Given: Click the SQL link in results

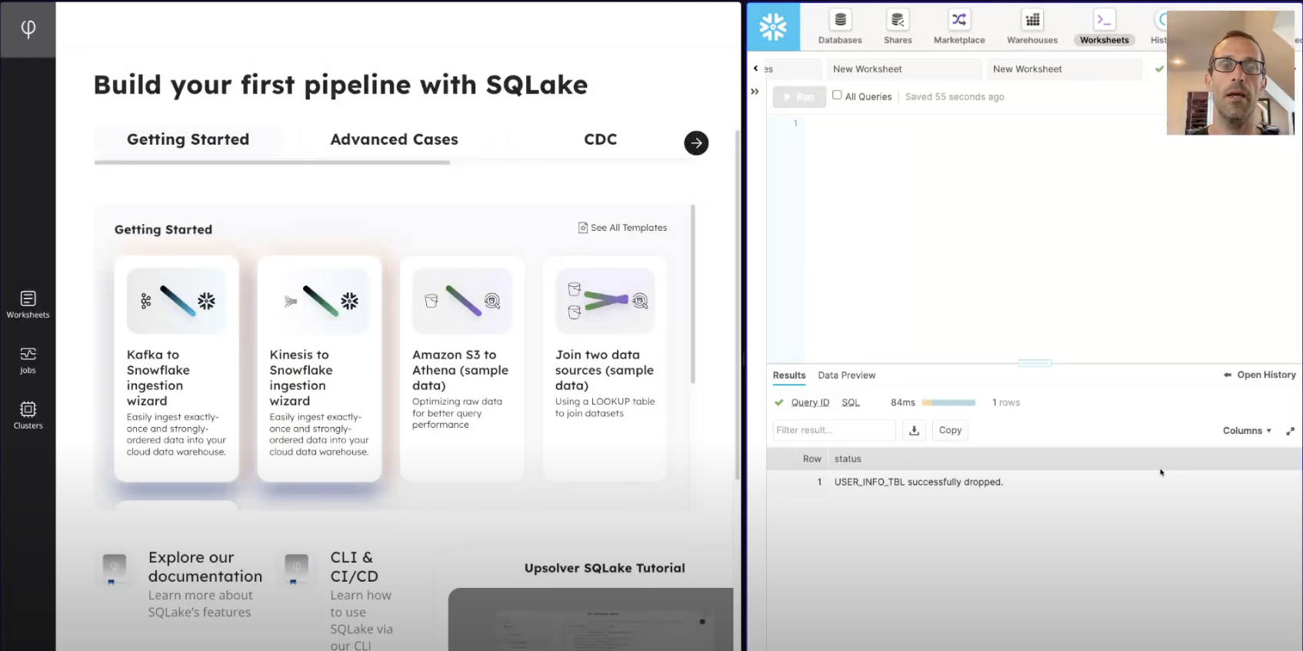Looking at the screenshot, I should (x=851, y=402).
